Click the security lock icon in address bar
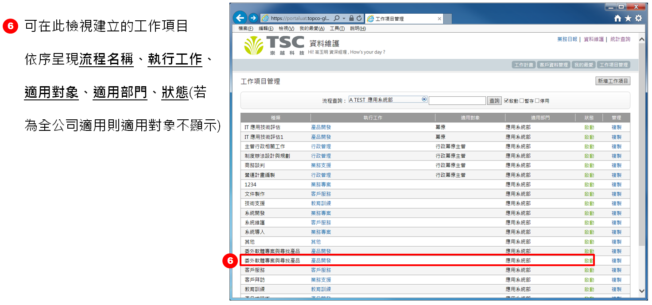 point(351,19)
